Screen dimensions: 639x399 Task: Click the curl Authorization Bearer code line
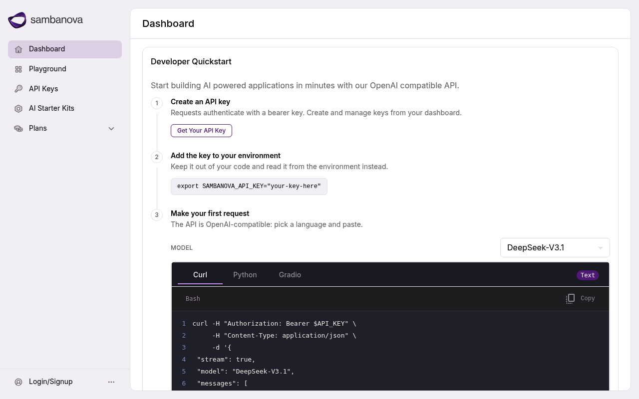[x=274, y=324]
